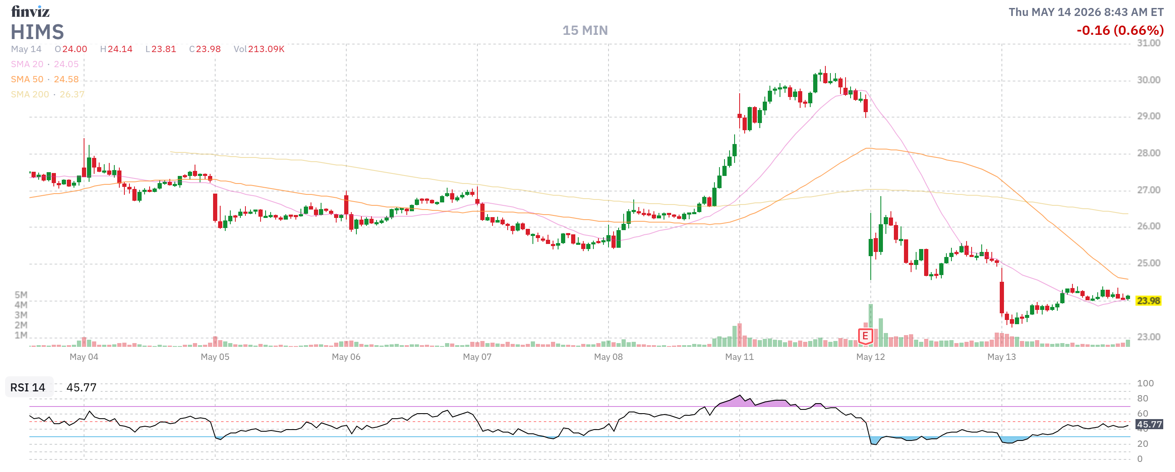Click the May 05 date label
The width and height of the screenshot is (1175, 472).
pyautogui.click(x=215, y=357)
